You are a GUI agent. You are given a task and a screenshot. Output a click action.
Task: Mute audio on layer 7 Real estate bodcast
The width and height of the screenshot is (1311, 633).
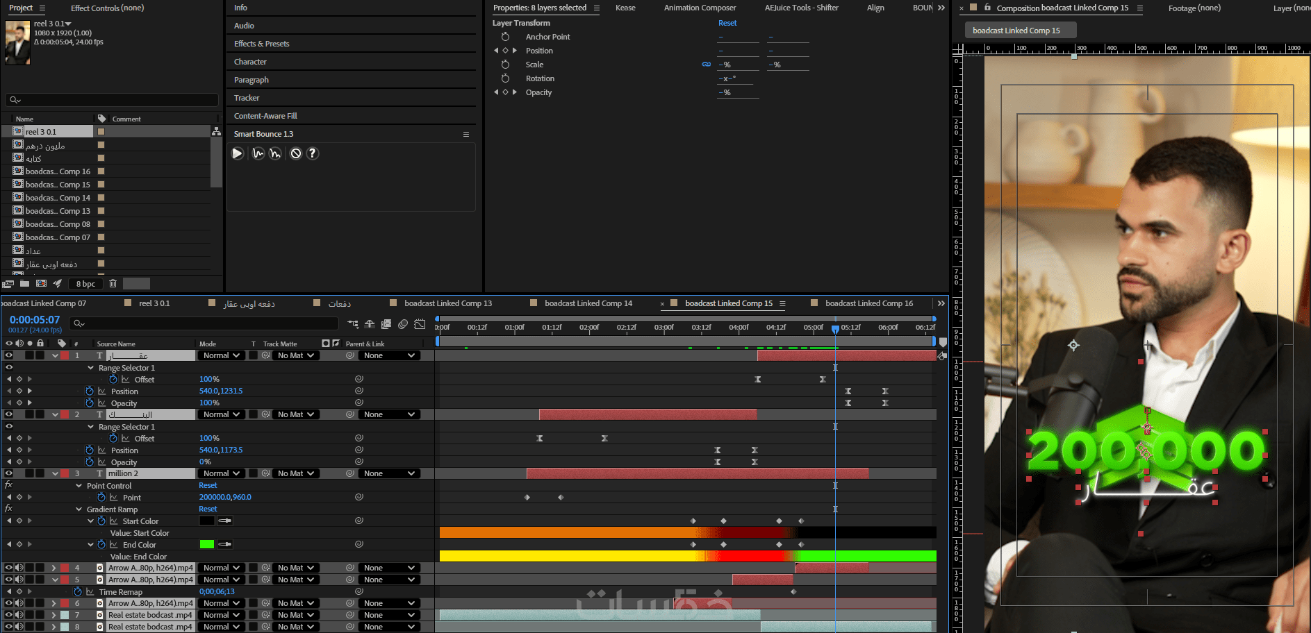pos(19,615)
